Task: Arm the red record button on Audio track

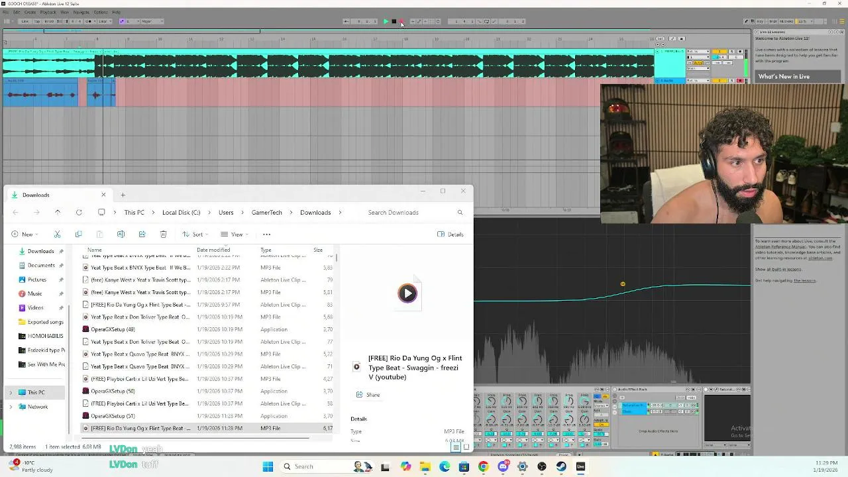Action: [x=740, y=80]
